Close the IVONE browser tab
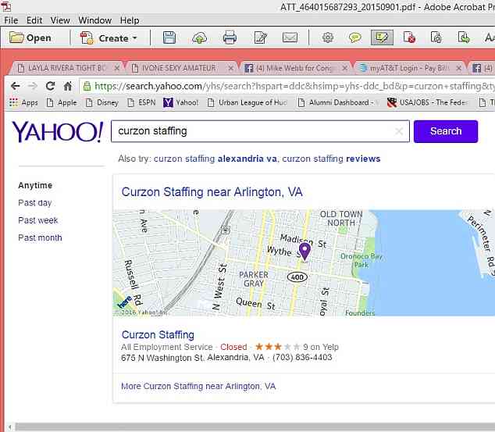This screenshot has width=495, height=432. point(231,68)
